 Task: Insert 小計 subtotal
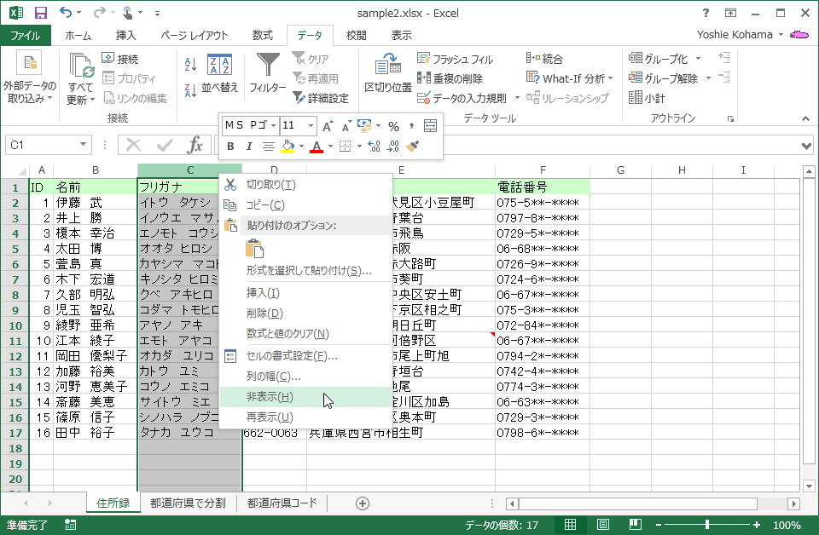coord(647,97)
